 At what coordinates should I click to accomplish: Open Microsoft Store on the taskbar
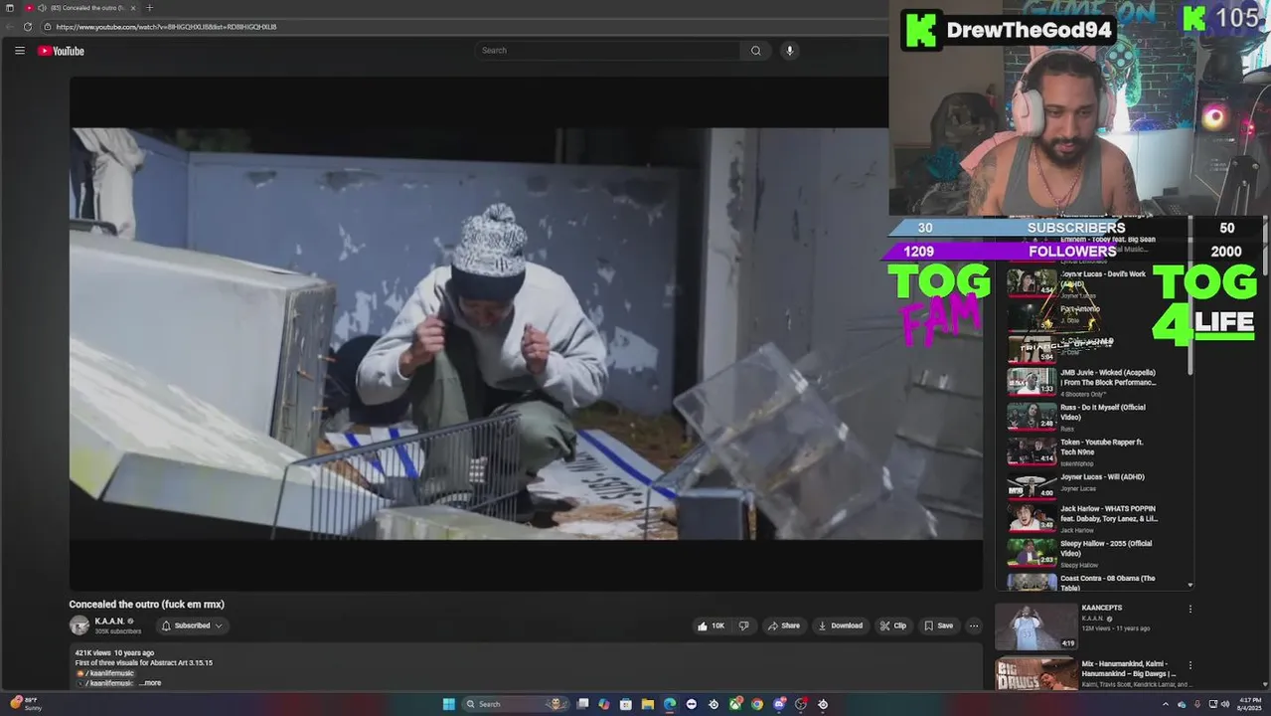click(626, 704)
